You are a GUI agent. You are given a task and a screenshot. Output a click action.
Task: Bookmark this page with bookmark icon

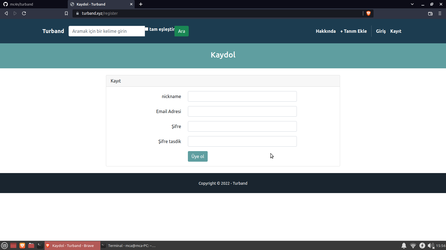[66, 13]
